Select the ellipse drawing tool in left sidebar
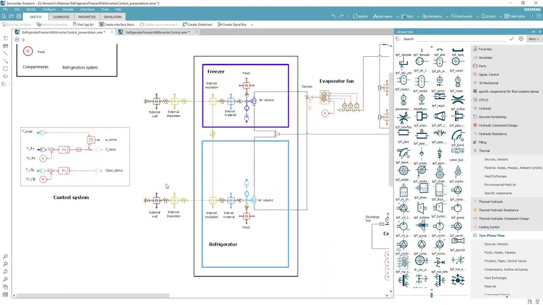 pos(5,76)
